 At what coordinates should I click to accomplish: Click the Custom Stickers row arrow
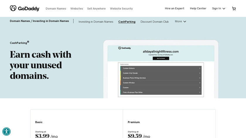click(200, 68)
